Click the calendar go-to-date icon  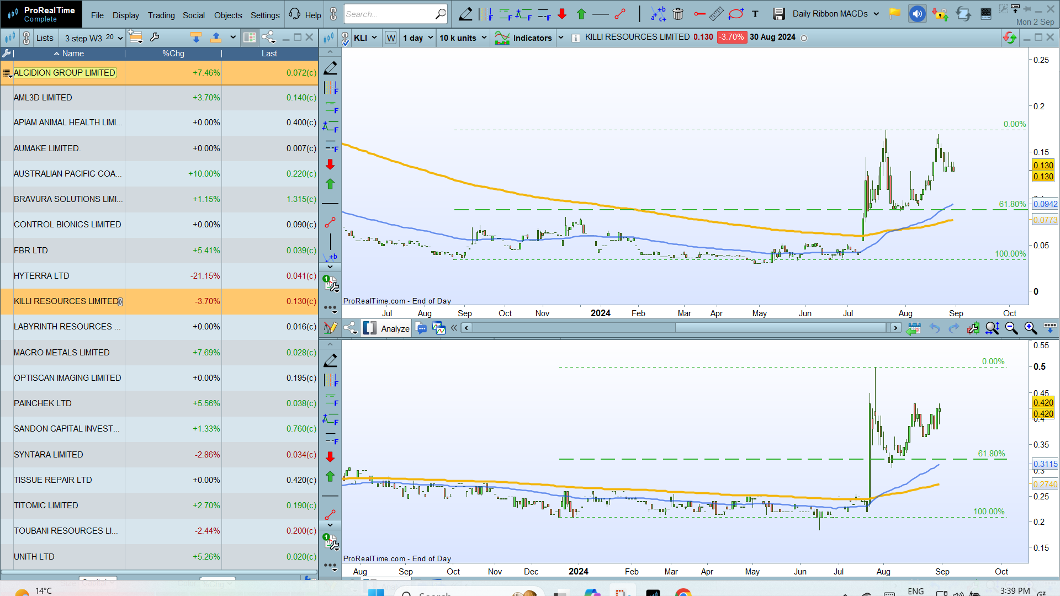pos(914,328)
